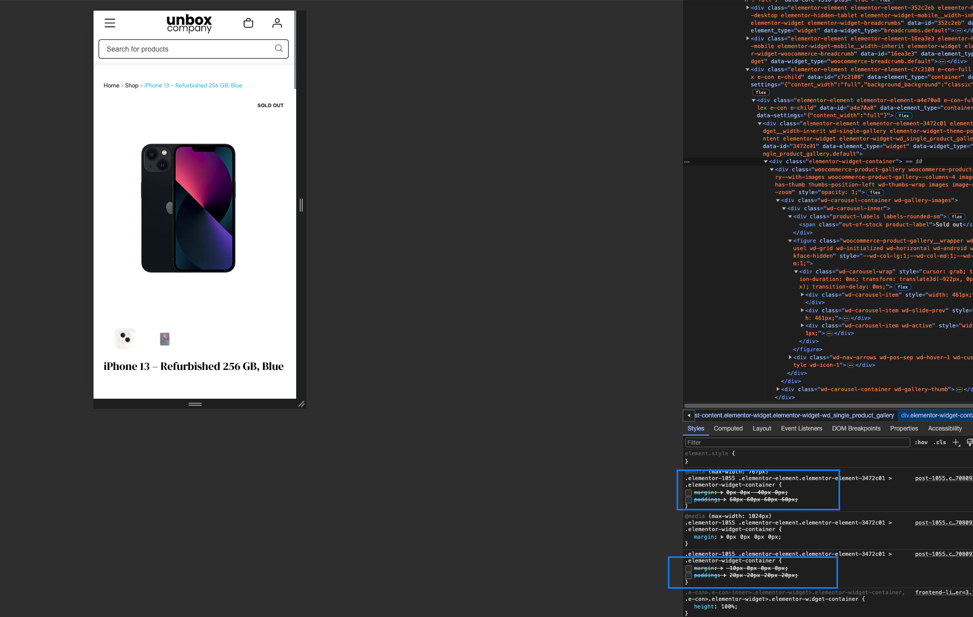Toggle flex badge below c7c2108 container settings
The height and width of the screenshot is (617, 973).
761,92
